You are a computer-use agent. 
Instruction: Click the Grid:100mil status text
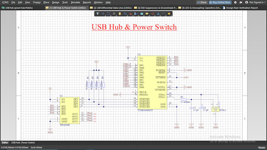coord(36,148)
